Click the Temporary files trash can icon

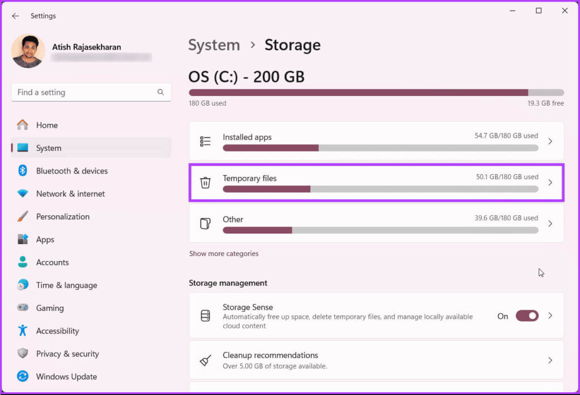point(206,183)
